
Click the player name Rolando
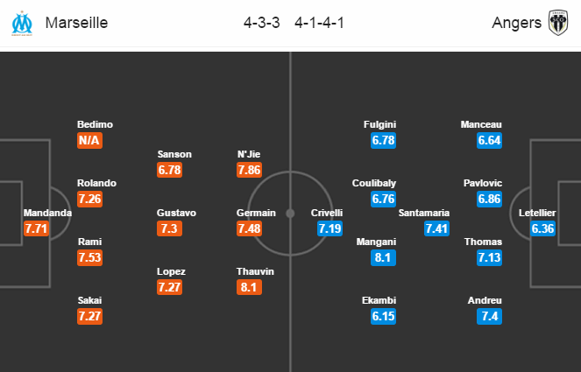tap(96, 183)
